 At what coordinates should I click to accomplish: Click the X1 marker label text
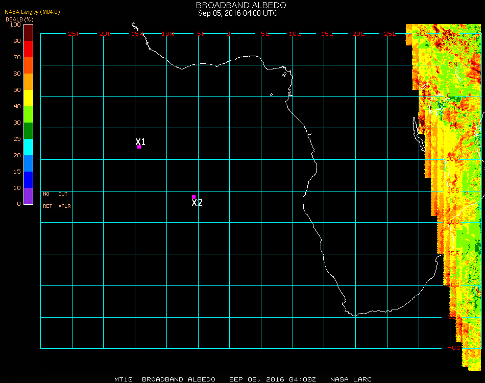pyautogui.click(x=140, y=141)
